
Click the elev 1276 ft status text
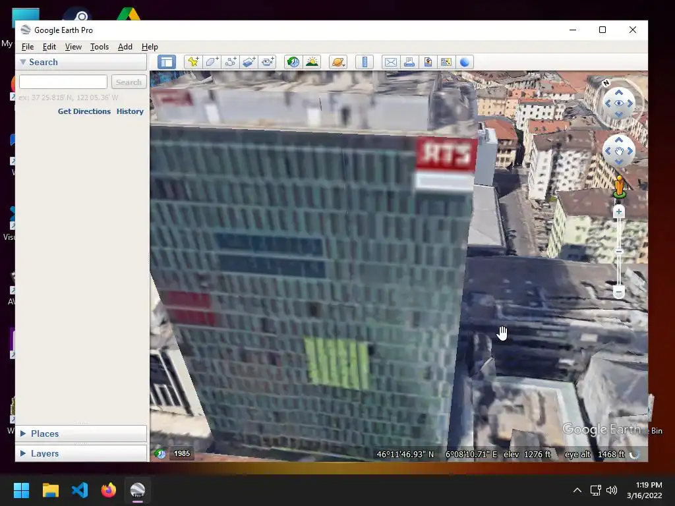[527, 454]
